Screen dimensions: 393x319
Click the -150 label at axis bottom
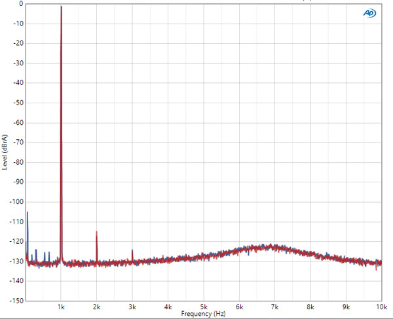16,301
